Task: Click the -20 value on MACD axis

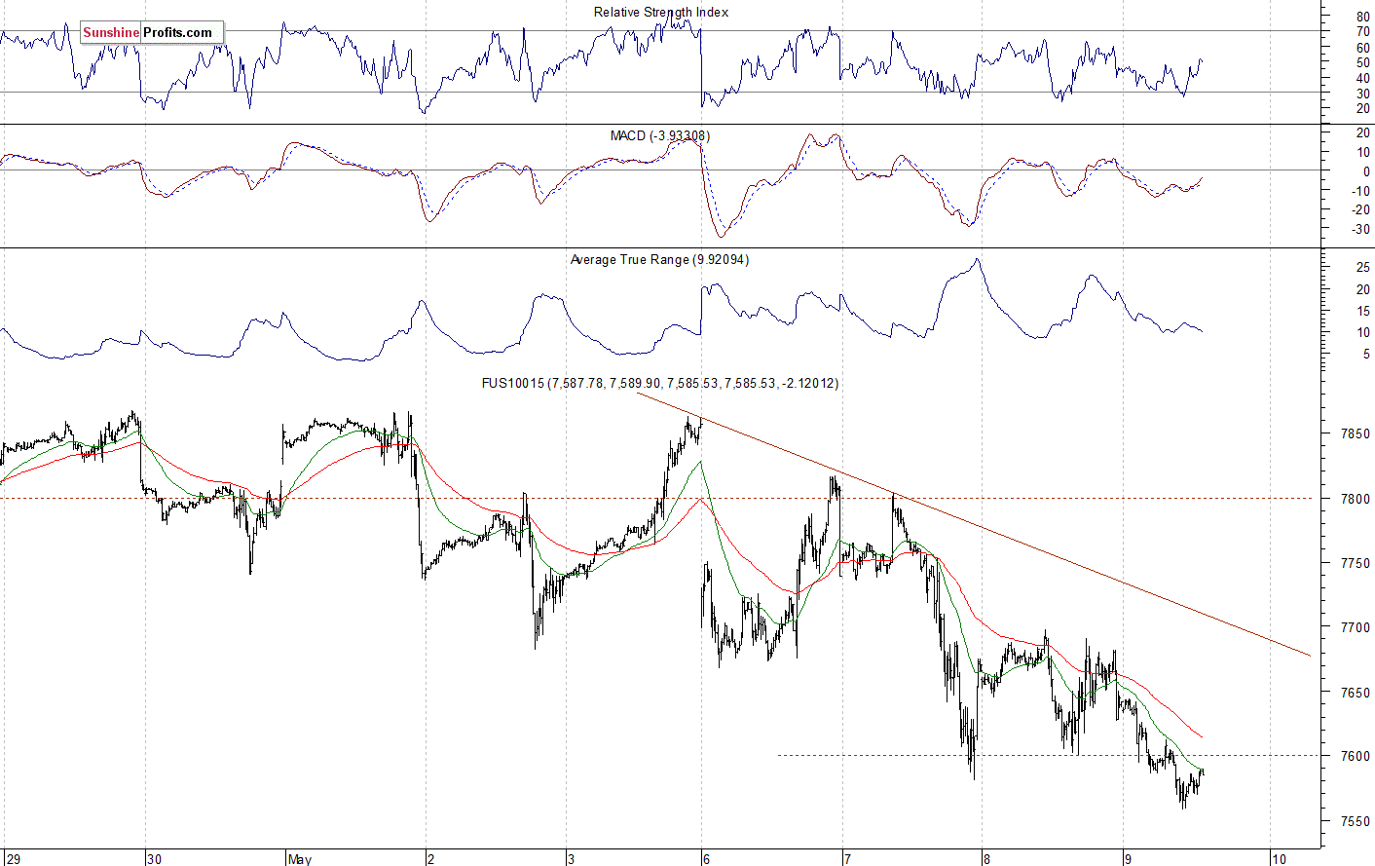Action: [x=1360, y=210]
